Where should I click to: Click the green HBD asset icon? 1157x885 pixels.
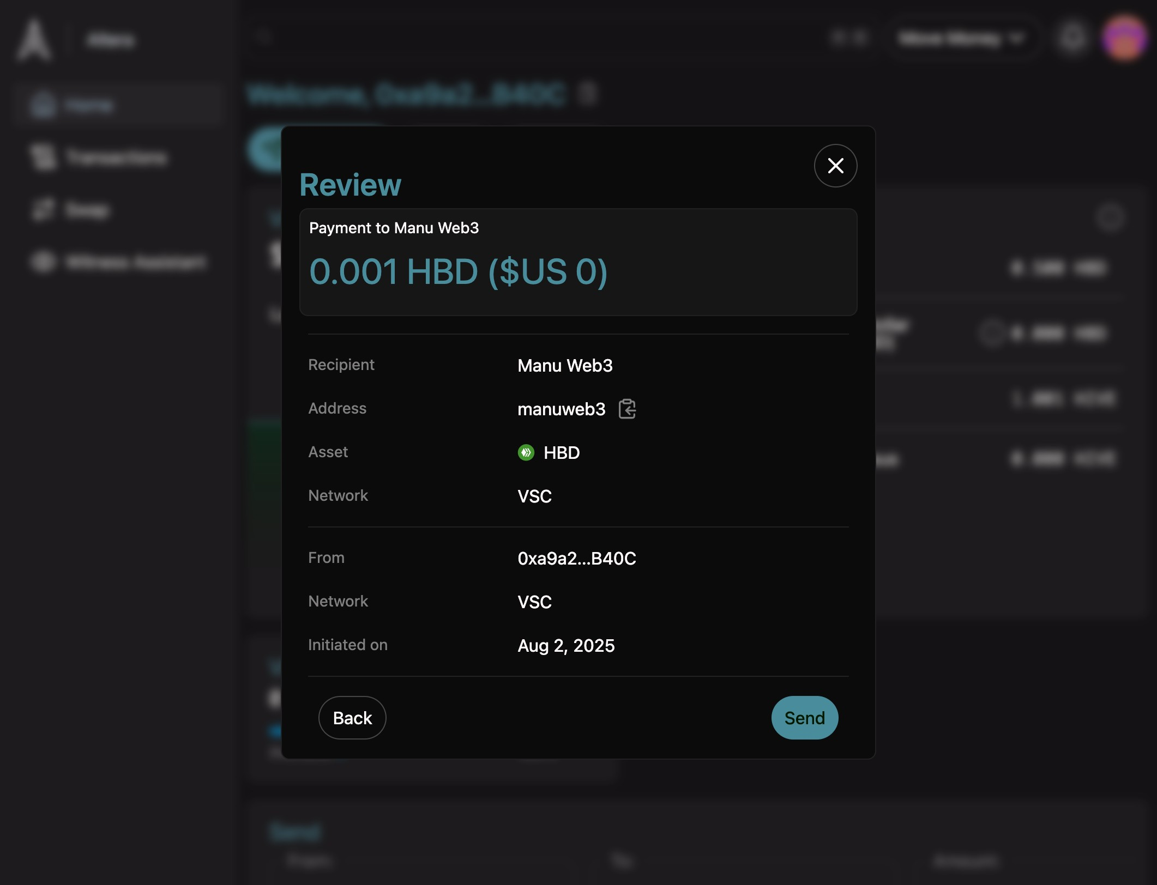[x=526, y=452]
